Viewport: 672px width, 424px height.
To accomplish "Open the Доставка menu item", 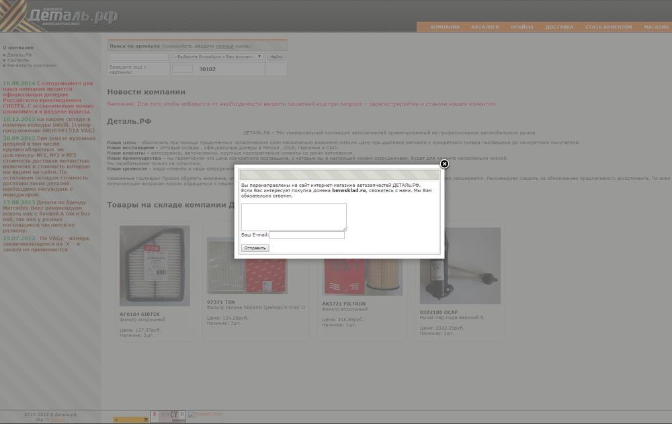I will 559,27.
